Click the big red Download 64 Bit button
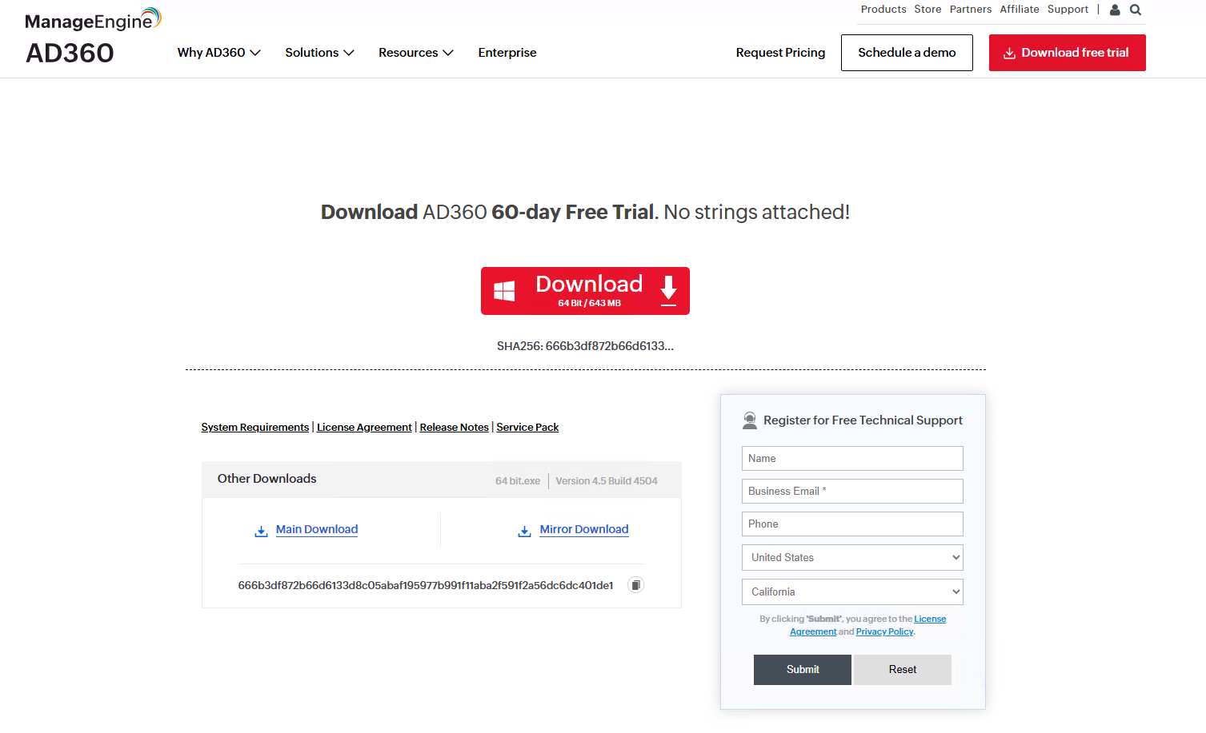 pos(585,291)
